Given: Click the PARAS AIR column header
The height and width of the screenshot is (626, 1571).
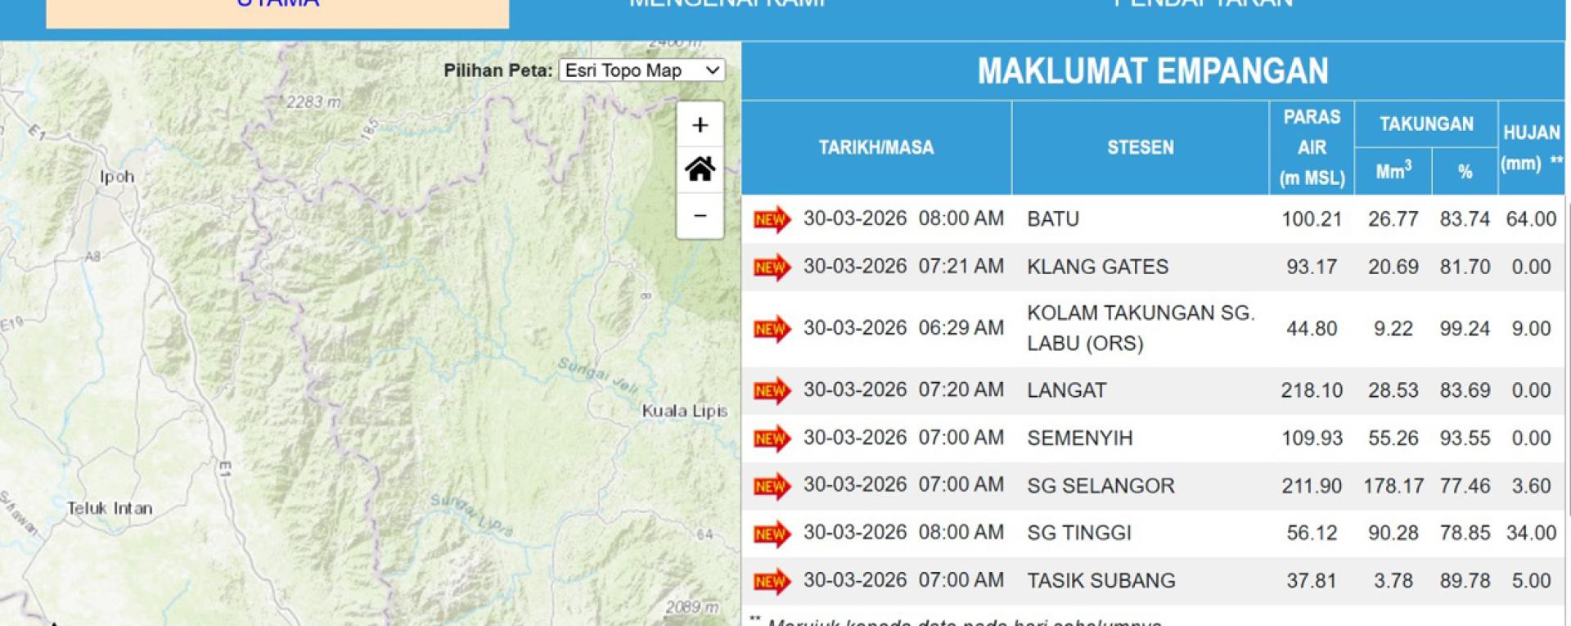Looking at the screenshot, I should point(1312,147).
